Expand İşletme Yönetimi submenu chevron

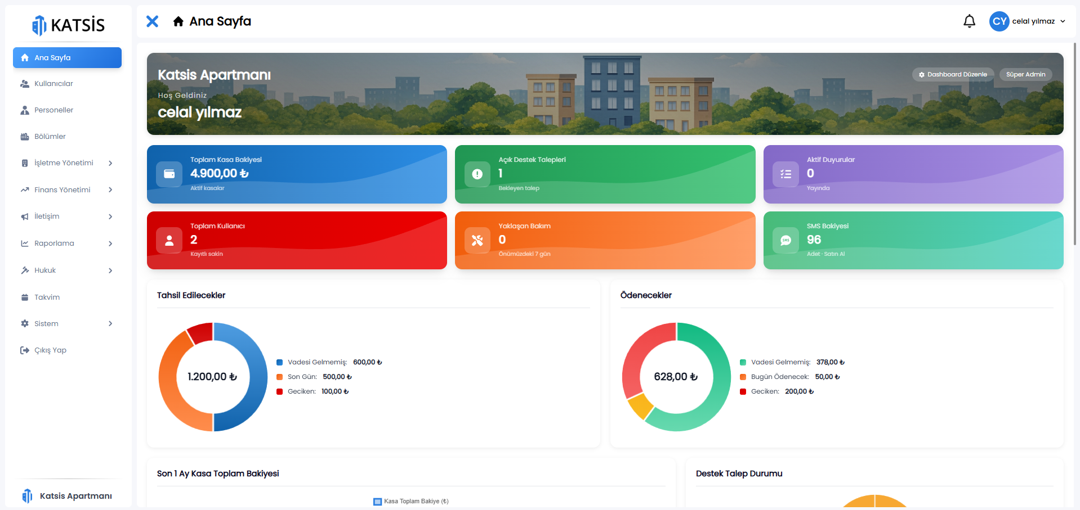(x=110, y=163)
